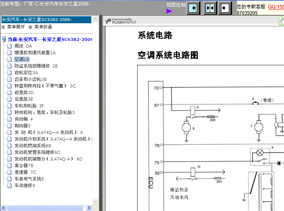
Task: Click the 空调系统电路图 heading in document
Action: tap(168, 55)
